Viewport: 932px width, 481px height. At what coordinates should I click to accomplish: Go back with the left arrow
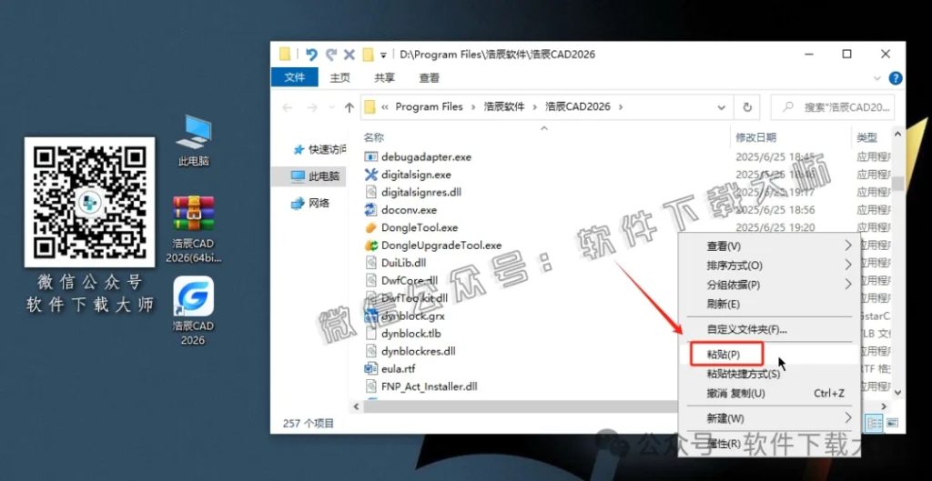[287, 107]
